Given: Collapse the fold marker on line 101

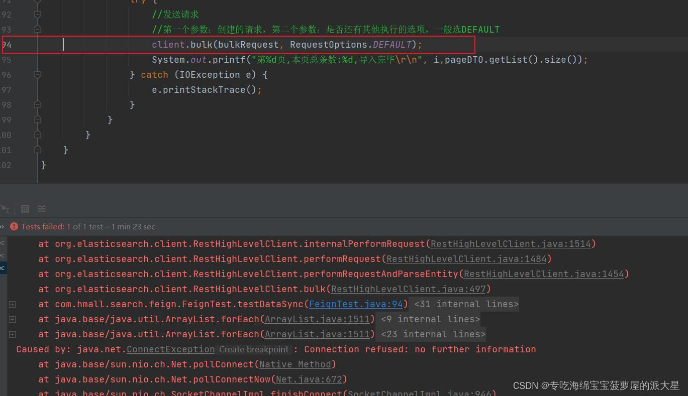Looking at the screenshot, I should (37, 150).
